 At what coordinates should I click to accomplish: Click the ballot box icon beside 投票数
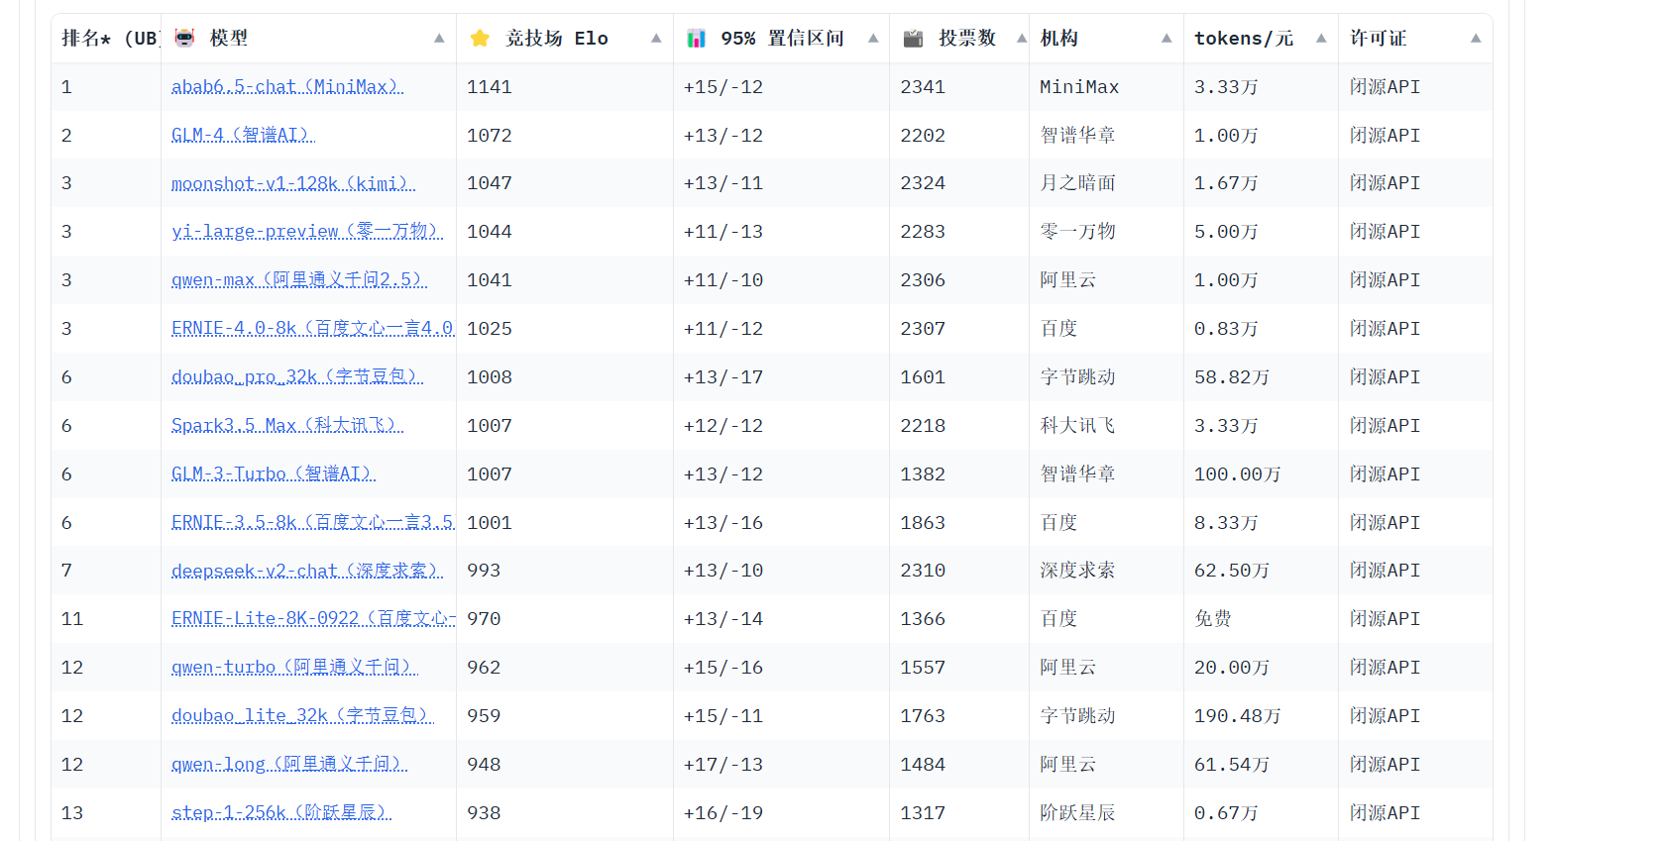pyautogui.click(x=913, y=38)
